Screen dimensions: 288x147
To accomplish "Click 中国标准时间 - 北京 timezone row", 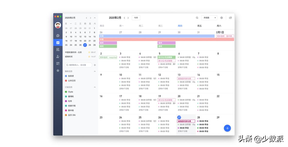I will point(80,52).
